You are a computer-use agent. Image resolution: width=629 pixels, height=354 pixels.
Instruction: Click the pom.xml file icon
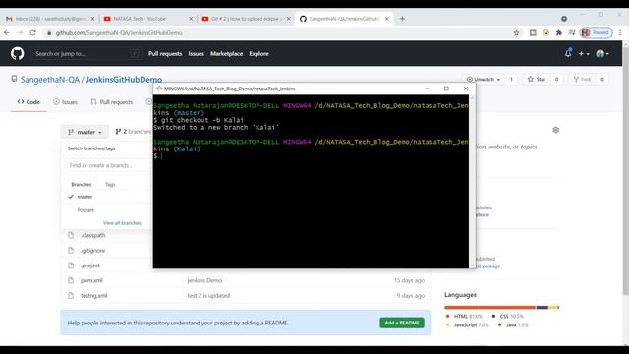(x=71, y=280)
